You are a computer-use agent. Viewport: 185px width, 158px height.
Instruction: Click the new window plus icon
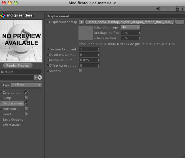(182, 9)
